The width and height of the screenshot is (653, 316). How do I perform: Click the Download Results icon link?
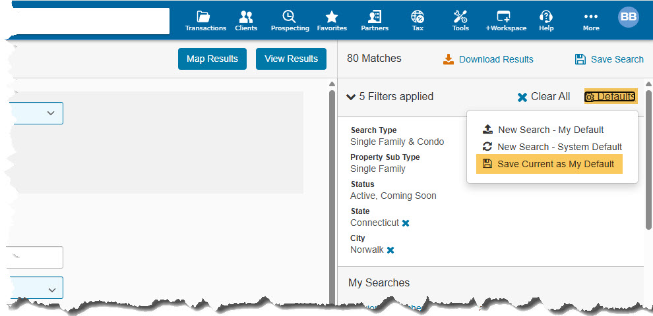coord(488,59)
